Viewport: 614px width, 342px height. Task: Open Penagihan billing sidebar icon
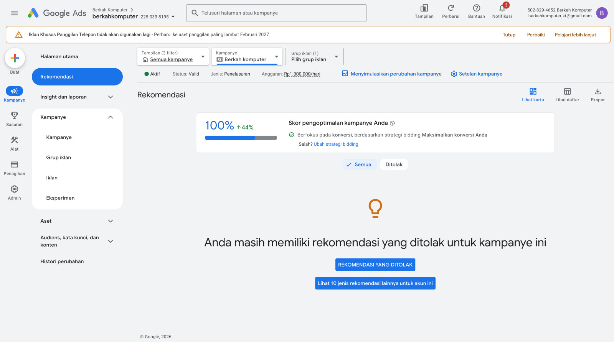[15, 164]
